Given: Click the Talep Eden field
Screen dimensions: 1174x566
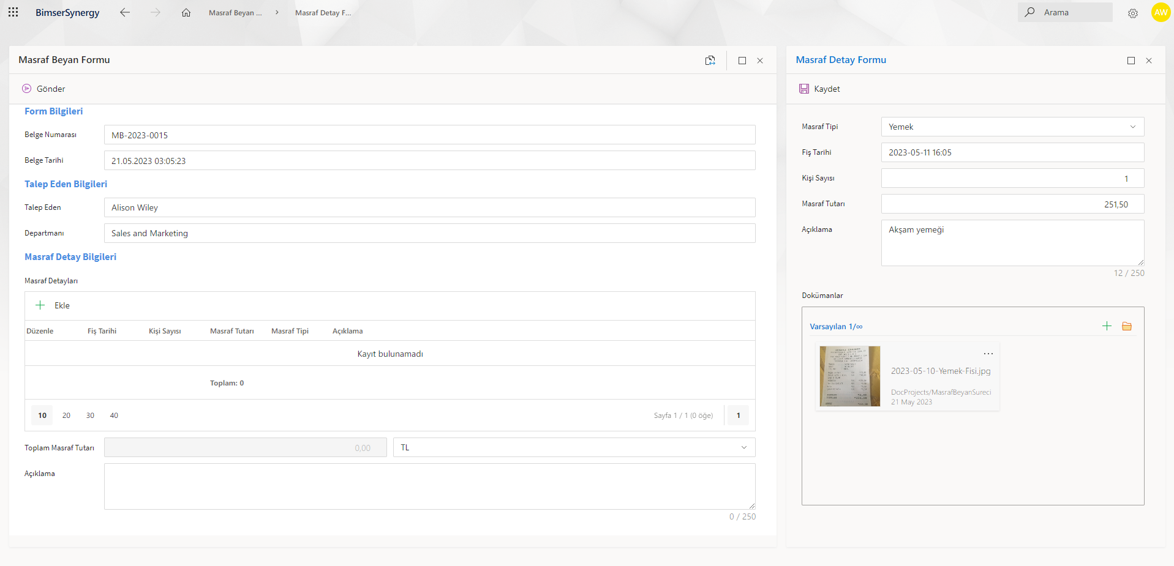Looking at the screenshot, I should 429,207.
